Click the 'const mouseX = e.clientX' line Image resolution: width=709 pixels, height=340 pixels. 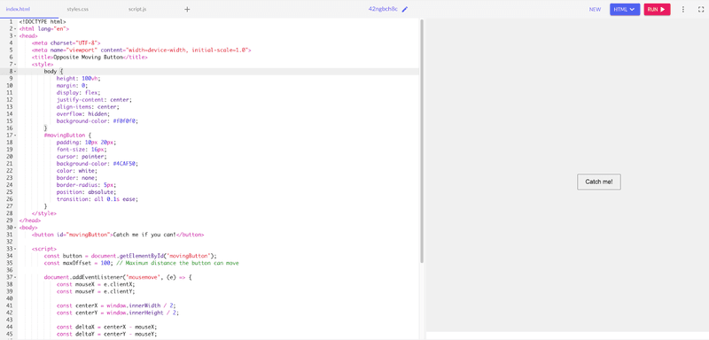[x=96, y=284]
